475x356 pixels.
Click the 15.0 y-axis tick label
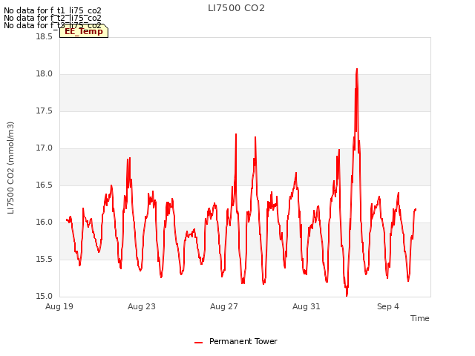pyautogui.click(x=45, y=297)
